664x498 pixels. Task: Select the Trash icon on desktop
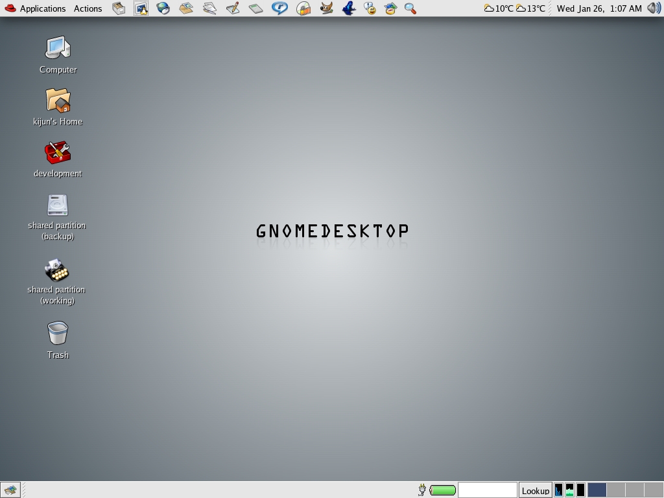pyautogui.click(x=58, y=333)
